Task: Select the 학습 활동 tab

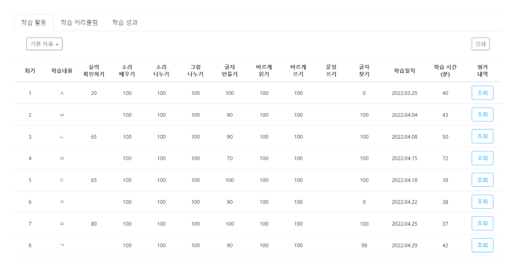Action: pyautogui.click(x=33, y=22)
